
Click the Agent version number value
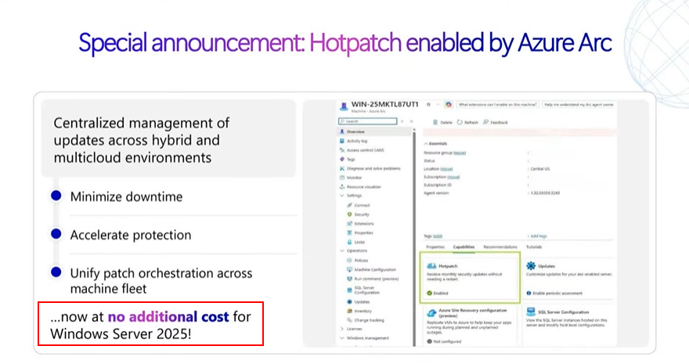point(545,193)
